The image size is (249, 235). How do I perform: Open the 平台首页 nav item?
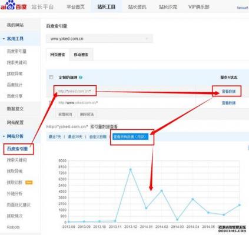[x=75, y=7]
